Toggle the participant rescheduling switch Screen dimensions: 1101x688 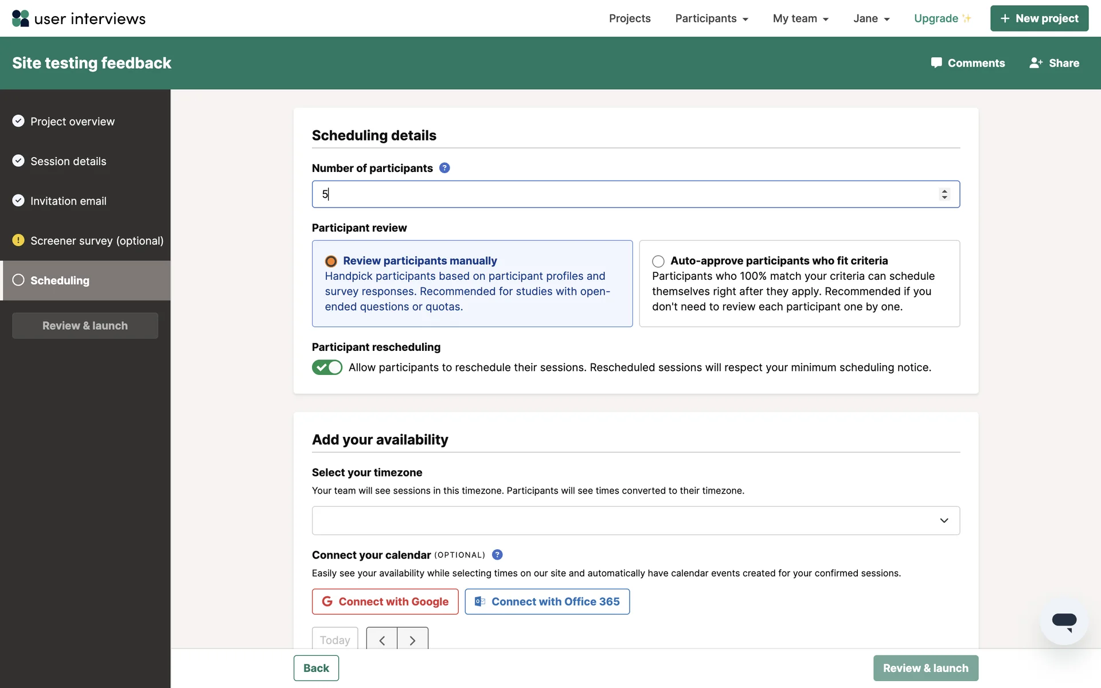click(x=327, y=368)
